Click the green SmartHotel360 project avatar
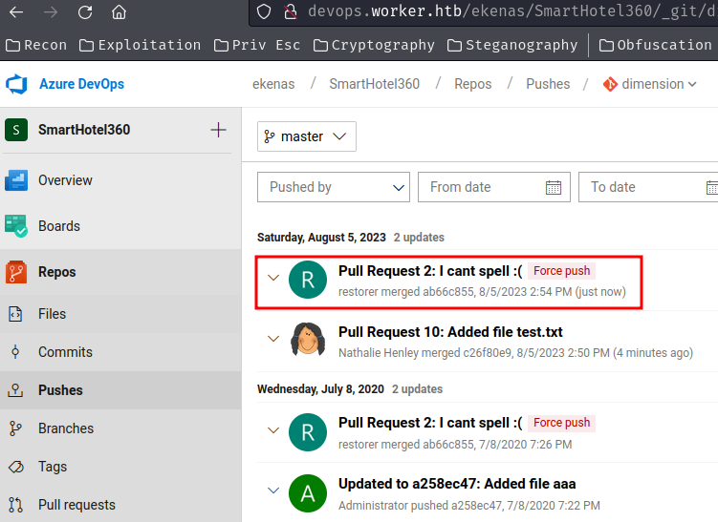718x522 pixels. tap(16, 130)
